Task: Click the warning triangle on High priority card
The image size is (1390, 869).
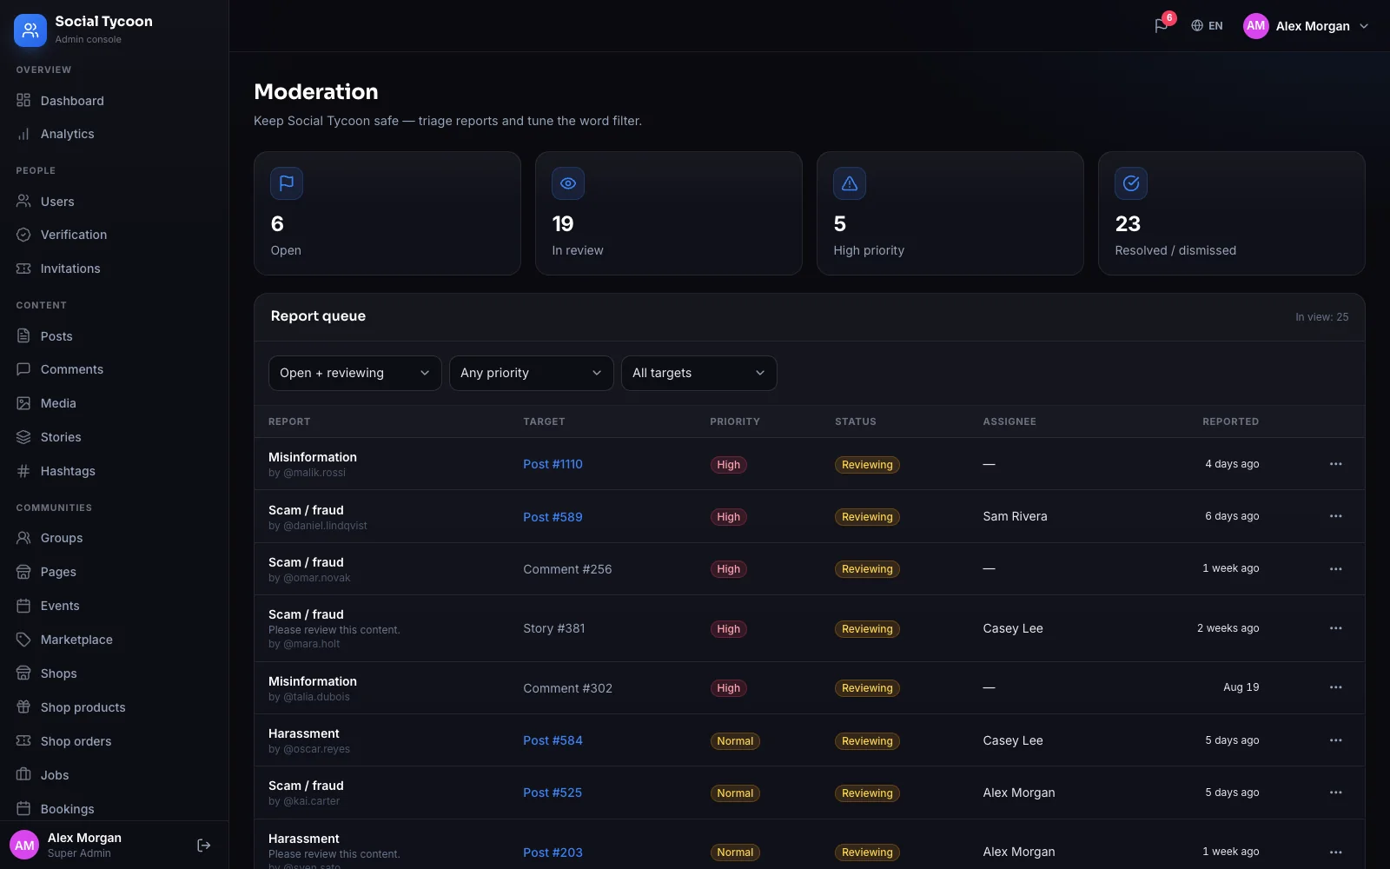Action: 850,183
